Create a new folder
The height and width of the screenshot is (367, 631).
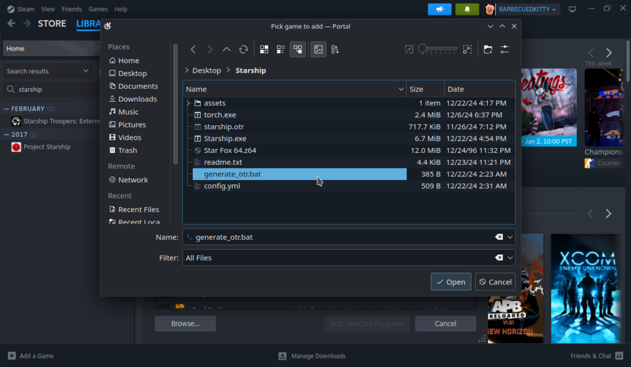click(x=487, y=49)
